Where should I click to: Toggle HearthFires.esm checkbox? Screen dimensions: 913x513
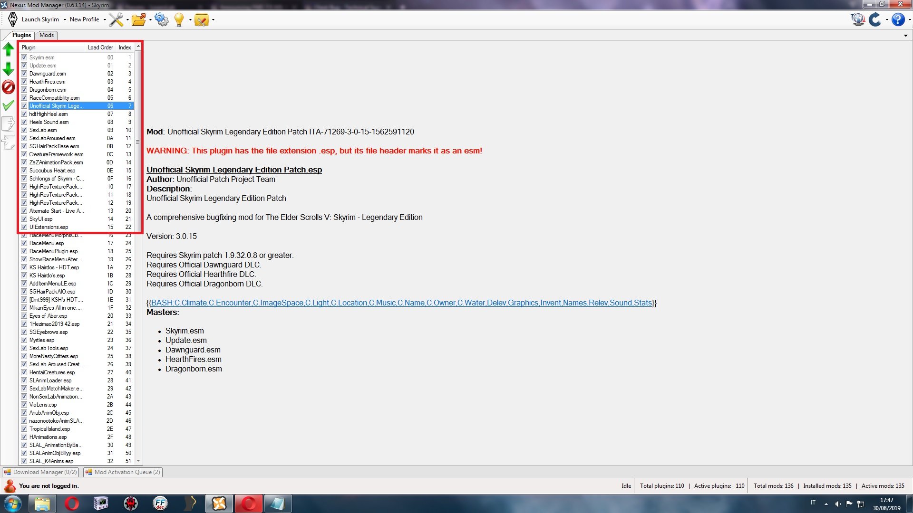24,82
